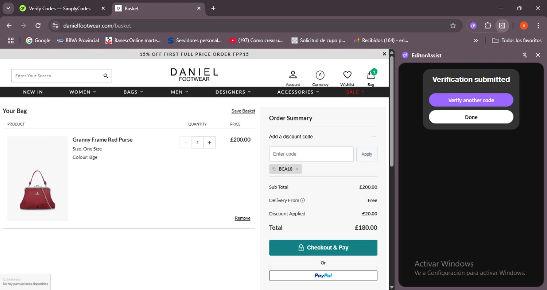Open the Recibidos Gmail bookmark
This screenshot has width=547, height=290.
click(x=381, y=41)
